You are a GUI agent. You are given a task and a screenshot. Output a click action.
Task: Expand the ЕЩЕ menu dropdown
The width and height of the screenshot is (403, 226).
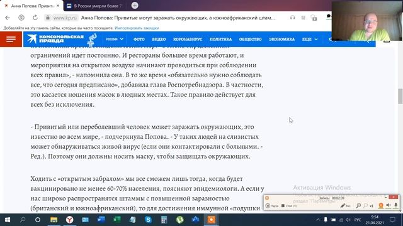[310, 39]
